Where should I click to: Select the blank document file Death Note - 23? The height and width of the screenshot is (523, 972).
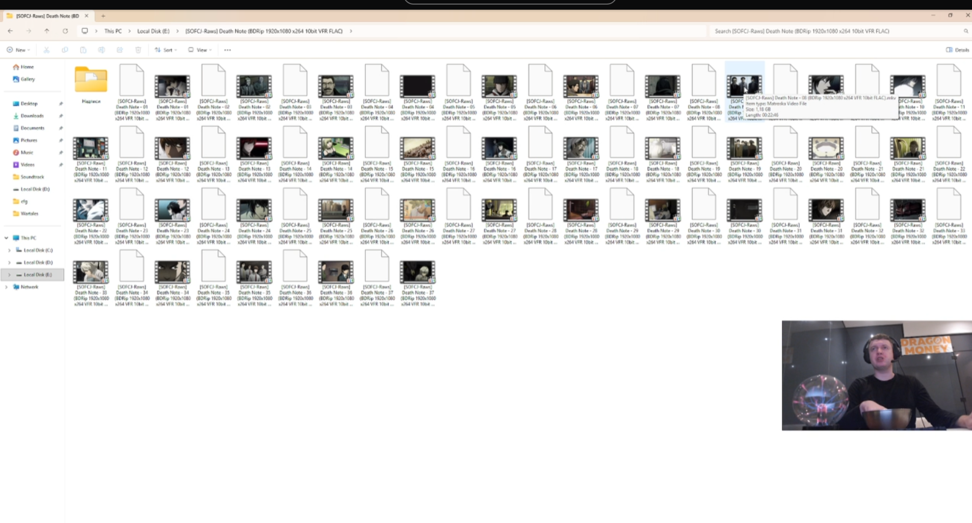(132, 216)
